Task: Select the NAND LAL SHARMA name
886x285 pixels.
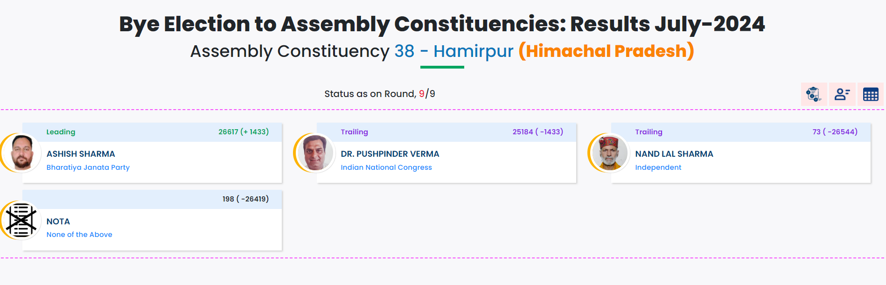Action: [x=674, y=154]
